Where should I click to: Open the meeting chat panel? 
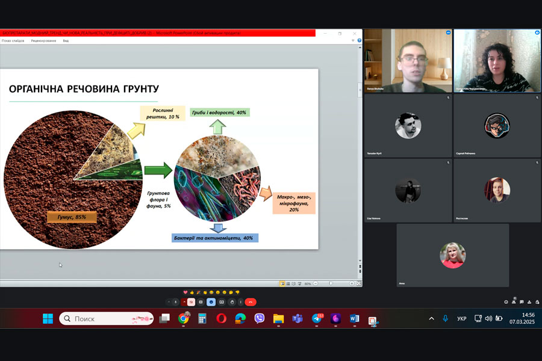(521, 302)
